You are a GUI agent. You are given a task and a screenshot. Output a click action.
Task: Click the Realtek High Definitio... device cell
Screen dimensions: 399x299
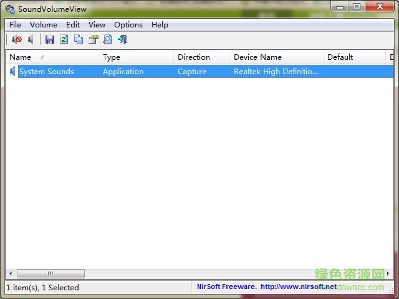click(x=276, y=72)
